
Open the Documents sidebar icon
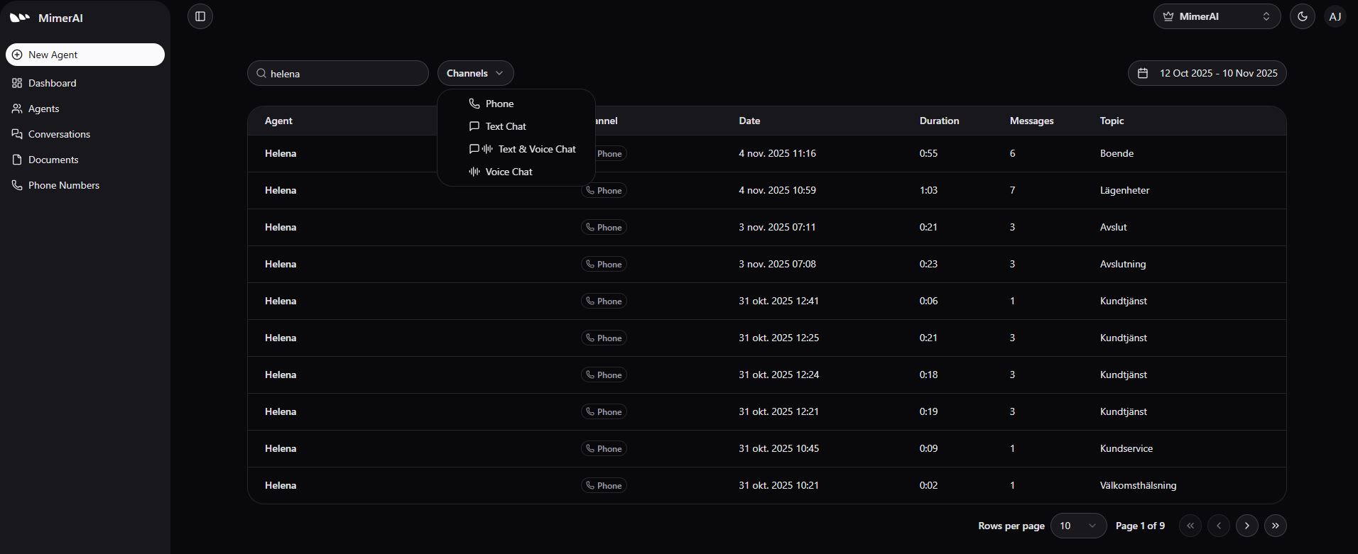[x=17, y=160]
